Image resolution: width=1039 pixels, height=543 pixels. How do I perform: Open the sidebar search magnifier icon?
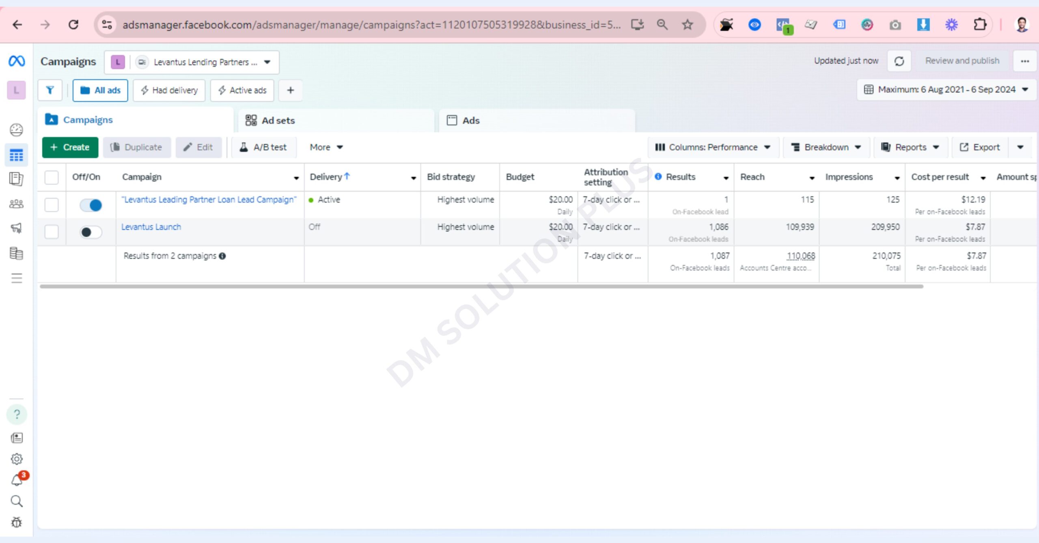17,501
